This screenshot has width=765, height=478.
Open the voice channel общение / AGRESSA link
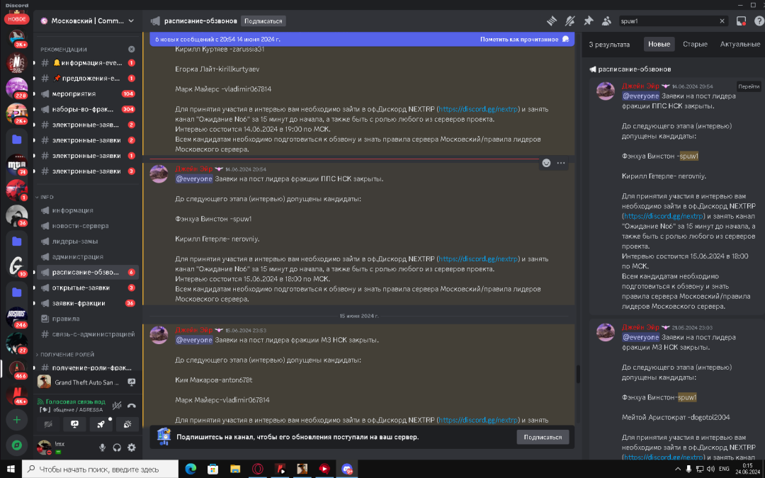pos(72,409)
